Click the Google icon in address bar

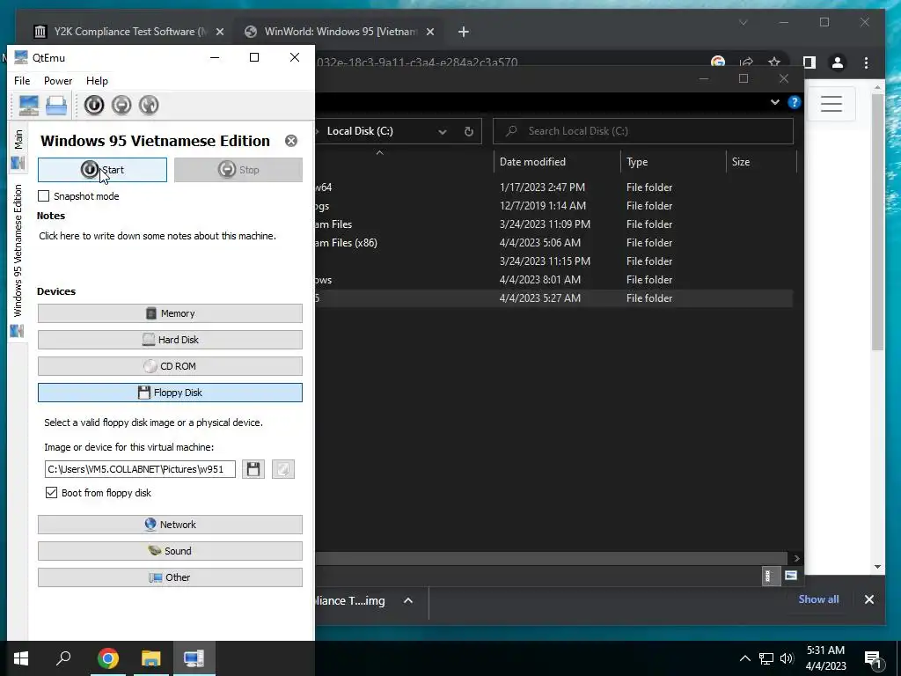point(718,62)
